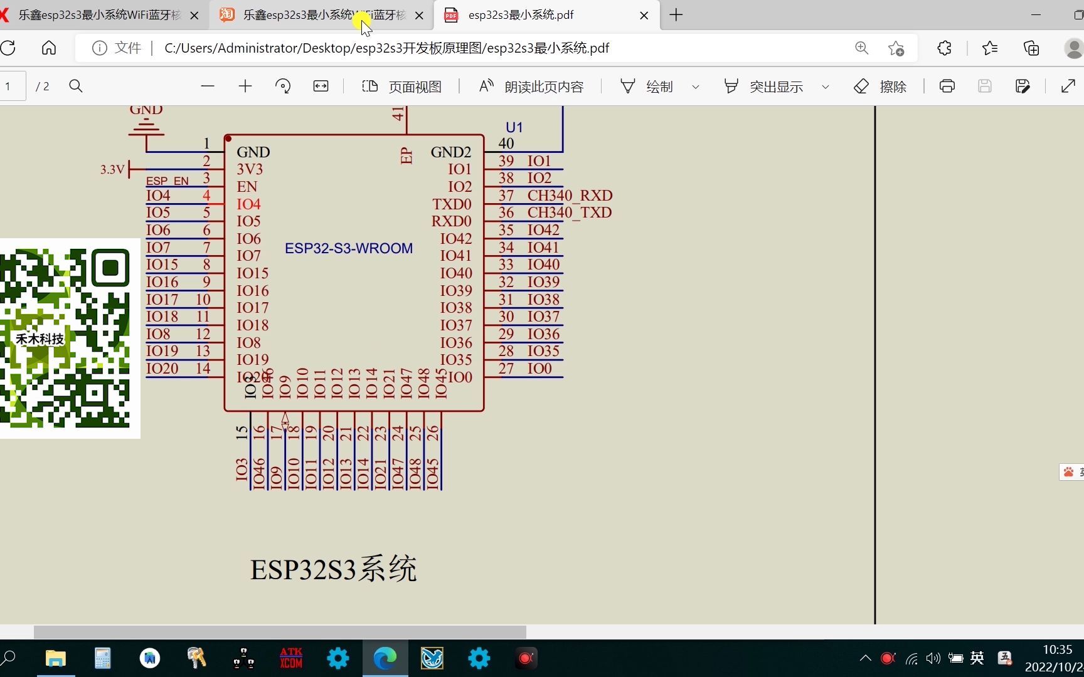Launch ATK XCOM serial tool from the taskbar
Viewport: 1084px width, 677px height.
[x=291, y=658]
